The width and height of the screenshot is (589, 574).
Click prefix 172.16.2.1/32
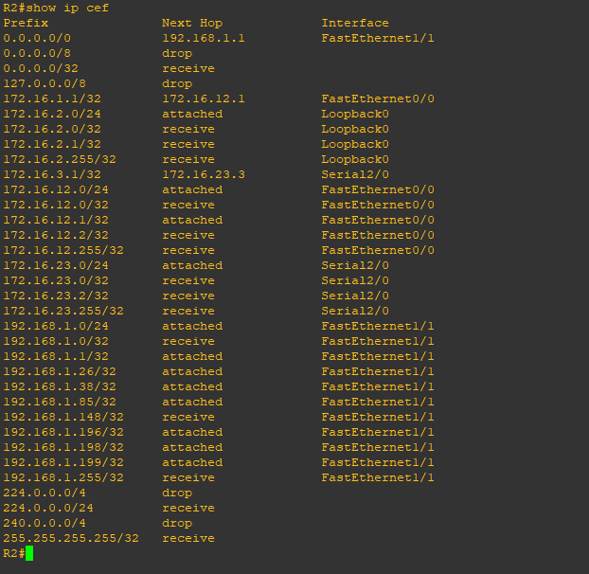pyautogui.click(x=52, y=144)
